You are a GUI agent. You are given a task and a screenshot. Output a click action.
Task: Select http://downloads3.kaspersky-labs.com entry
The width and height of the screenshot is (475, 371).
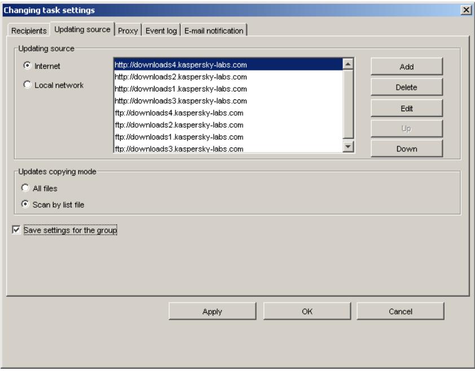tap(228, 101)
